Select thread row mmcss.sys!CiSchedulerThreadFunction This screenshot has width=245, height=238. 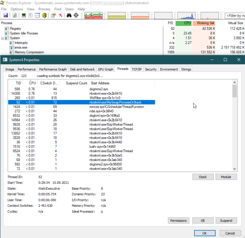pyautogui.click(x=82, y=107)
